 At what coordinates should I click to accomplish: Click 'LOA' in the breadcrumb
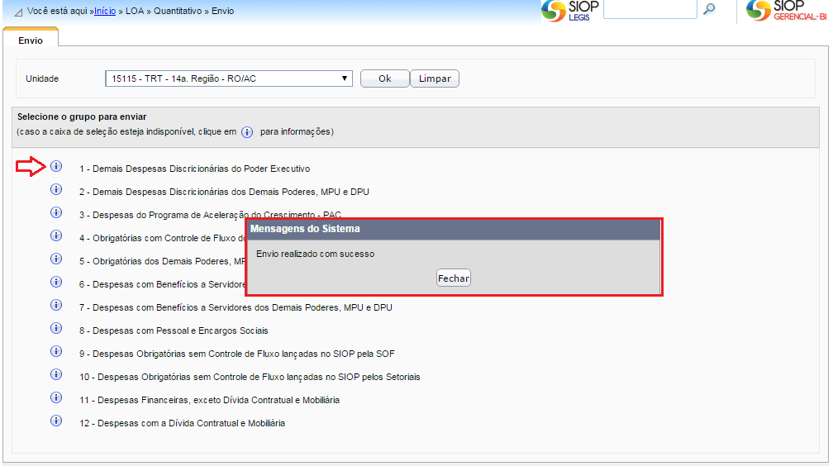tap(135, 12)
